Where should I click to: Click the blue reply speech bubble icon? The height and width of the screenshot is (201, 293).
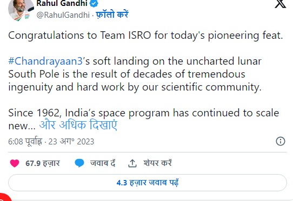[79, 163]
